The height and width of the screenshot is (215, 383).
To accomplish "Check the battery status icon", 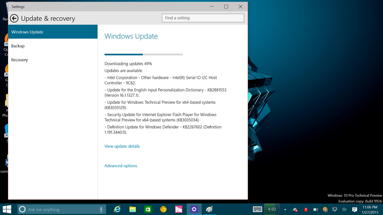I will pyautogui.click(x=315, y=209).
